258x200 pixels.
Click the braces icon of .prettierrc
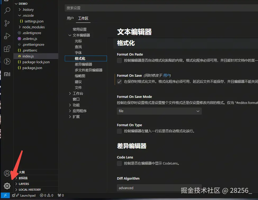coord(19,50)
